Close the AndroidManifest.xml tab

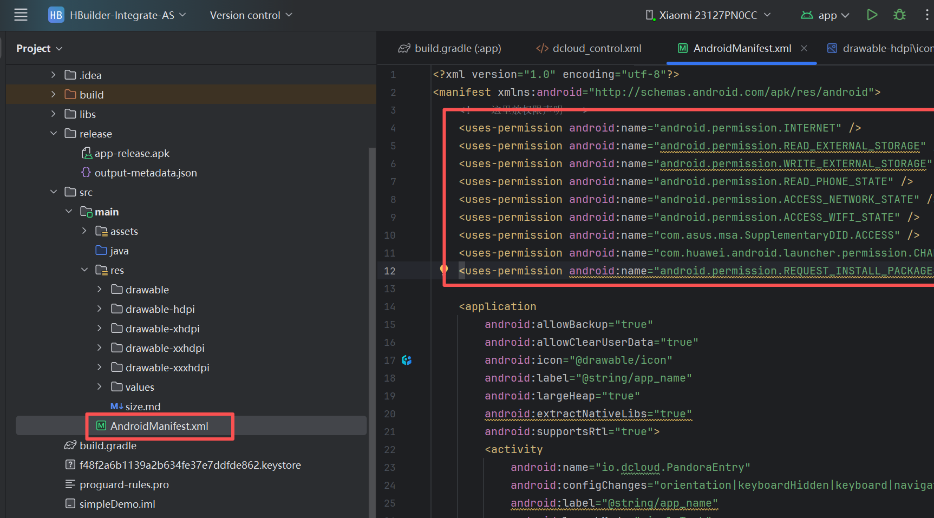coord(804,48)
